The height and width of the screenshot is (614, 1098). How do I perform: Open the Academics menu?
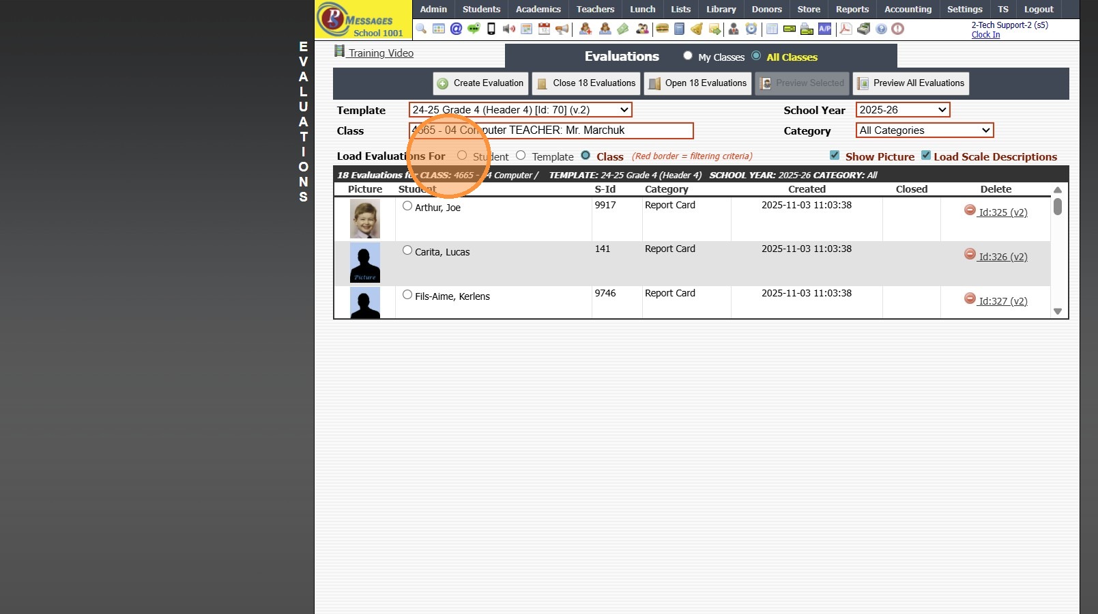point(538,10)
